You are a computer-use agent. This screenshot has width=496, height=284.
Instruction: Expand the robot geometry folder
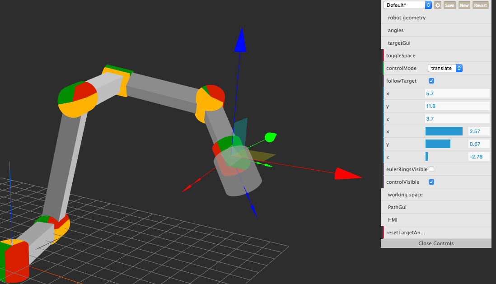click(436, 18)
